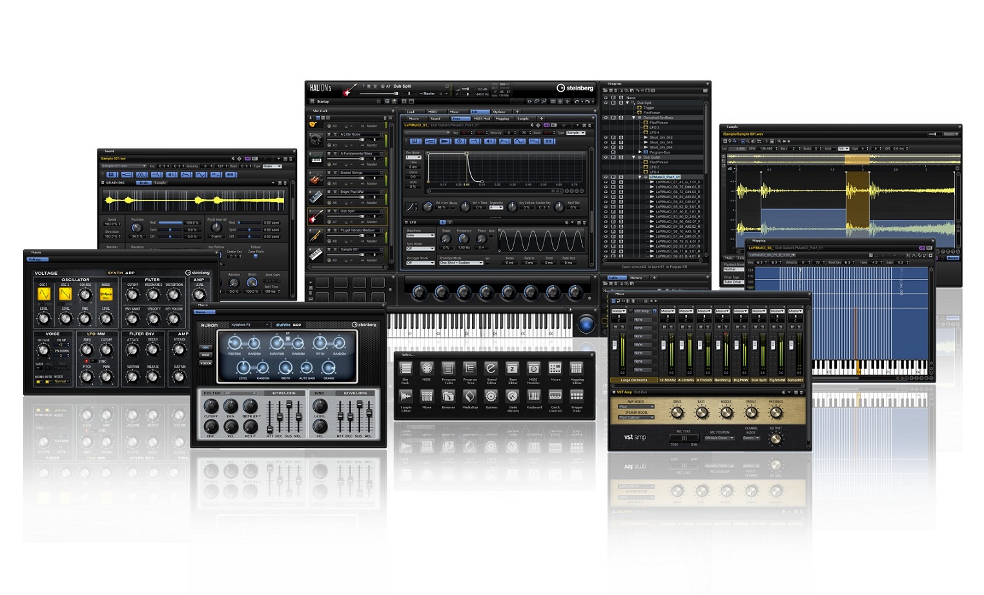Click the OSC page button in Auron
Viewport: 984px width, 595px height.
pyautogui.click(x=205, y=347)
